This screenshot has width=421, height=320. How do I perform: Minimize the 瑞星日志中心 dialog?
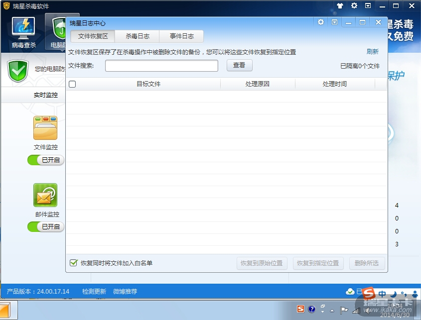pos(348,22)
